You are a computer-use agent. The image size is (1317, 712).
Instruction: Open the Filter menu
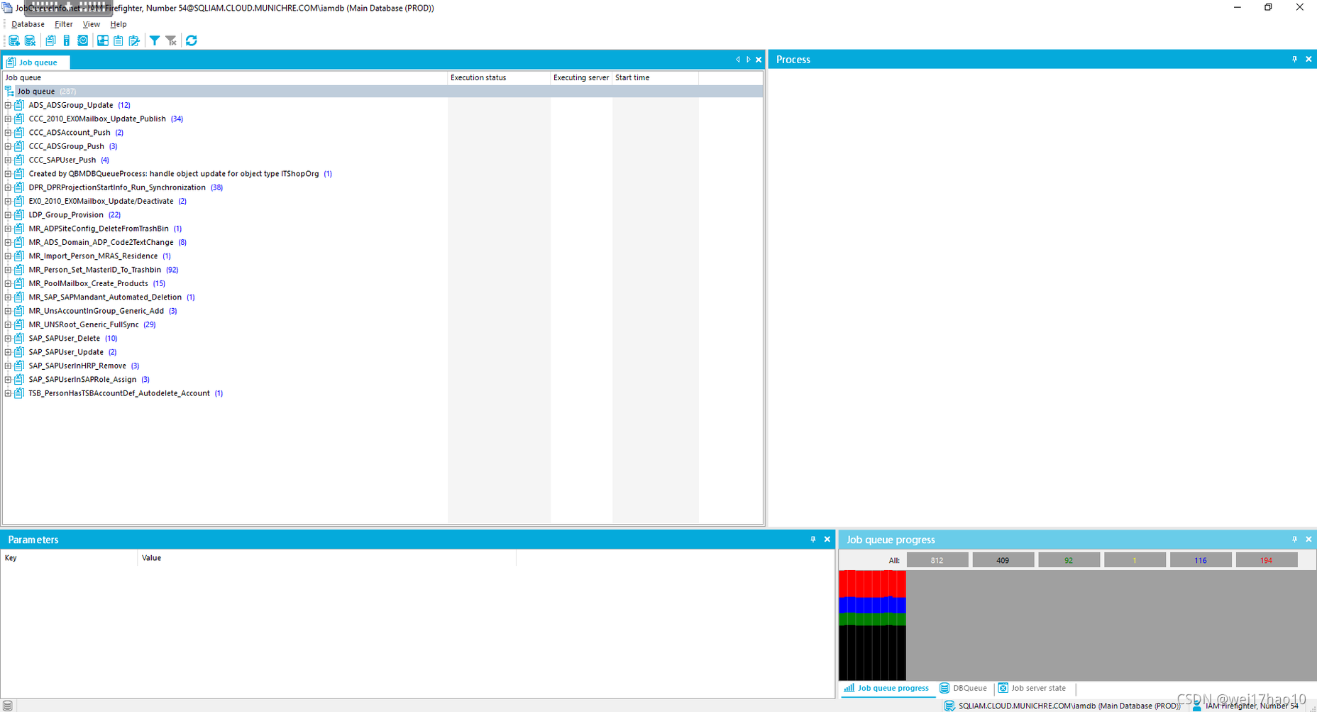tap(64, 24)
